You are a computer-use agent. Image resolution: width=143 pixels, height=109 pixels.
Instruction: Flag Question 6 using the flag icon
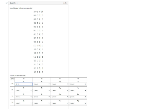click(7, 3)
